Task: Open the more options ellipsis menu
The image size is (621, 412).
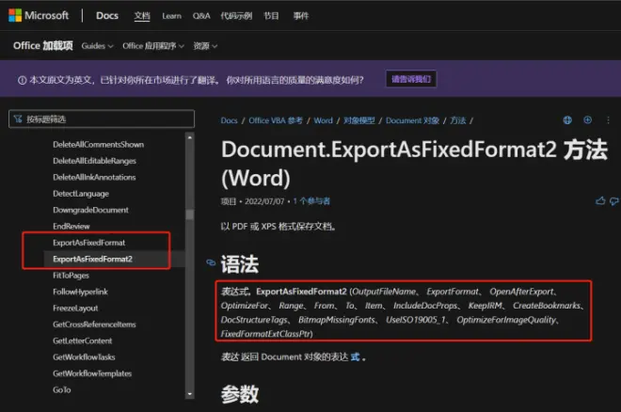Action: tap(608, 119)
